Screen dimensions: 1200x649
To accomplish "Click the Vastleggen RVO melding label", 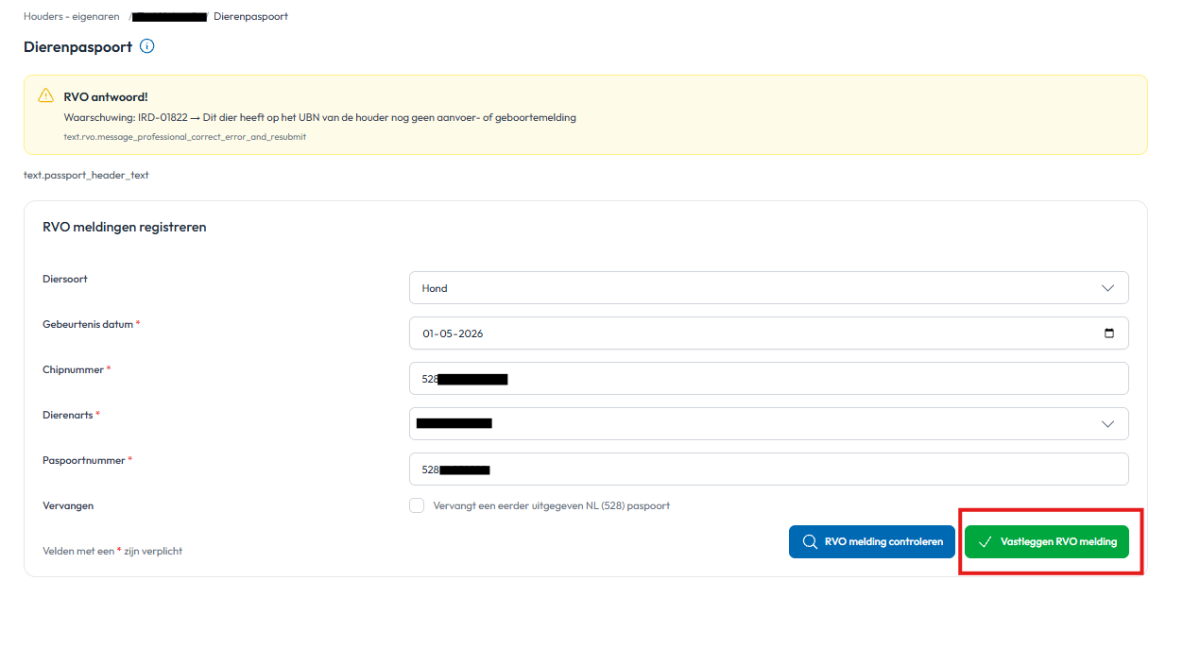I will [1058, 542].
